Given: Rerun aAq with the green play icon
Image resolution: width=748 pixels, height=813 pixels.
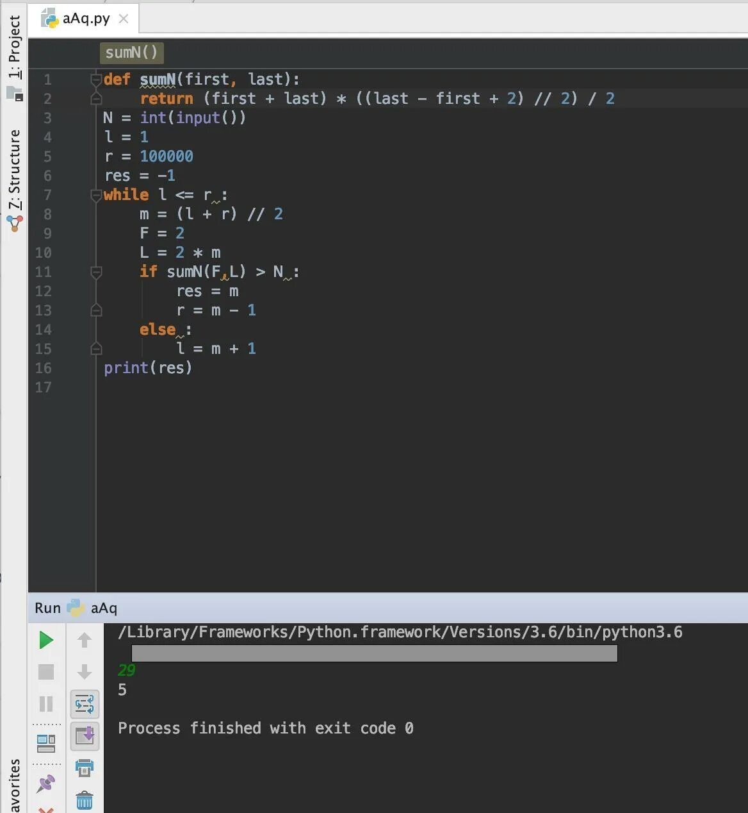Looking at the screenshot, I should (x=46, y=640).
